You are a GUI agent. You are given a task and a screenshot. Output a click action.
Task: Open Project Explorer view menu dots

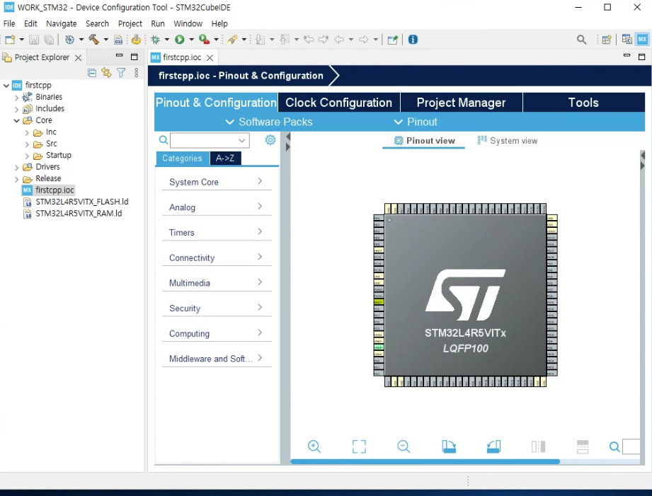[x=136, y=73]
